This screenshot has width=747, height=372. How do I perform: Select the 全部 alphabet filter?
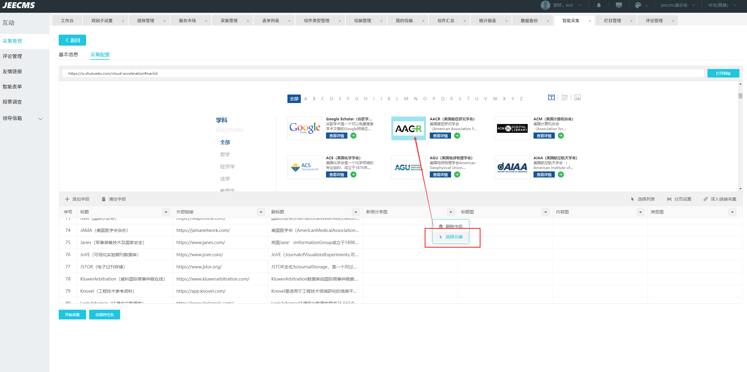click(294, 99)
